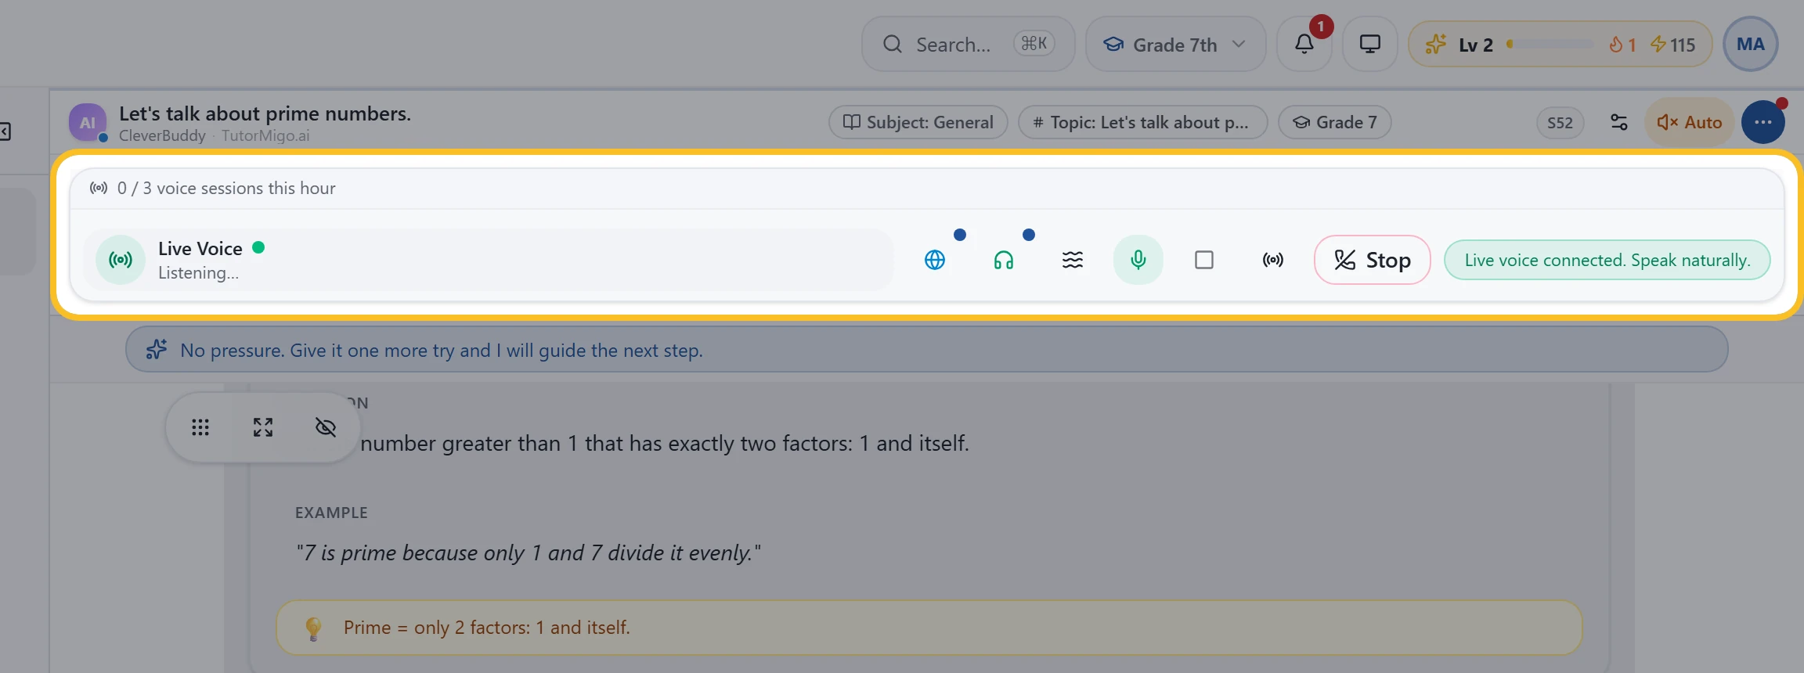Click the lightbulb hint icon
This screenshot has height=673, width=1804.
pyautogui.click(x=313, y=628)
